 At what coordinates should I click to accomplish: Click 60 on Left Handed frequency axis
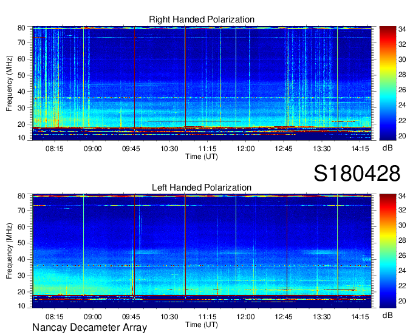[21, 227]
